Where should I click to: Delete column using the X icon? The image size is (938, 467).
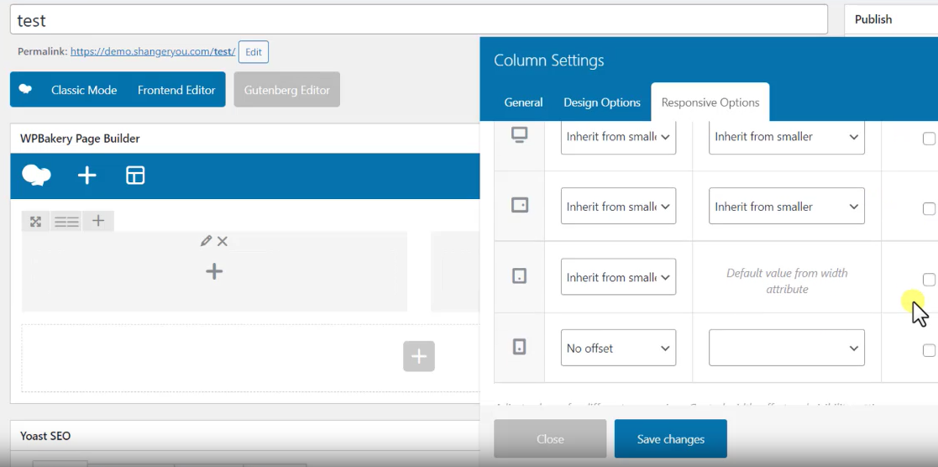click(223, 241)
